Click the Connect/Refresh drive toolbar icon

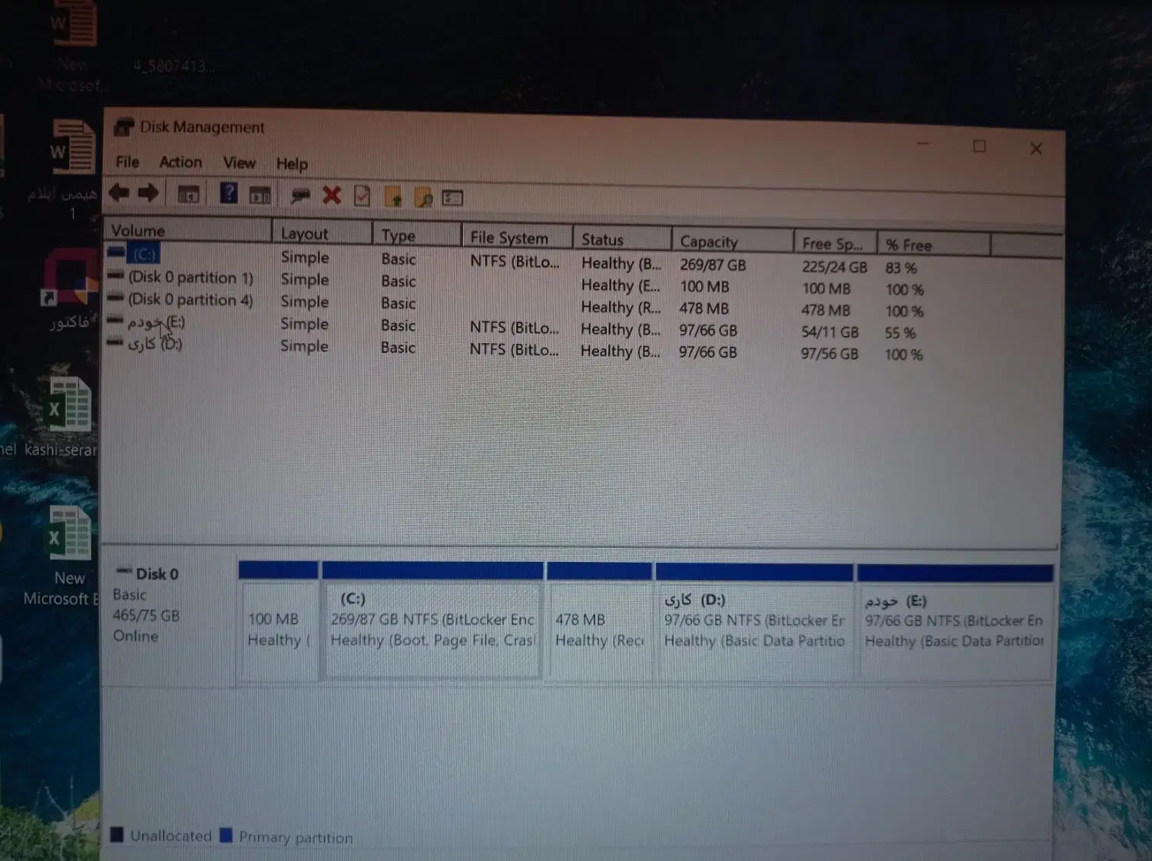pos(300,196)
